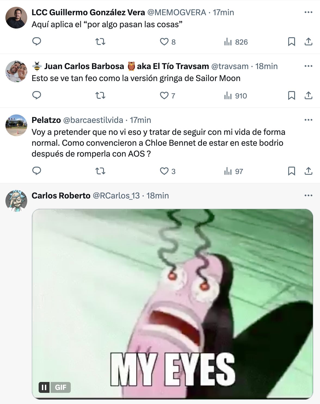
Task: Bookmark Pelatzo's Chloe Bennet tweet
Action: 291,171
